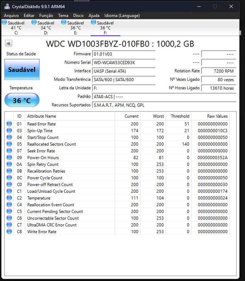Click status orb for Spin Retry Count
245x281 pixels.
9,164
